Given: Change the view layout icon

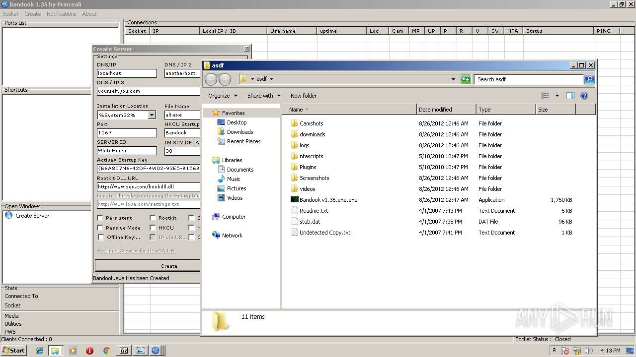Looking at the screenshot, I should [x=545, y=96].
